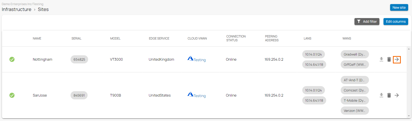Screen dimensions: 412x121
Task: Click SanJose green status check icon
Action: tap(12, 95)
